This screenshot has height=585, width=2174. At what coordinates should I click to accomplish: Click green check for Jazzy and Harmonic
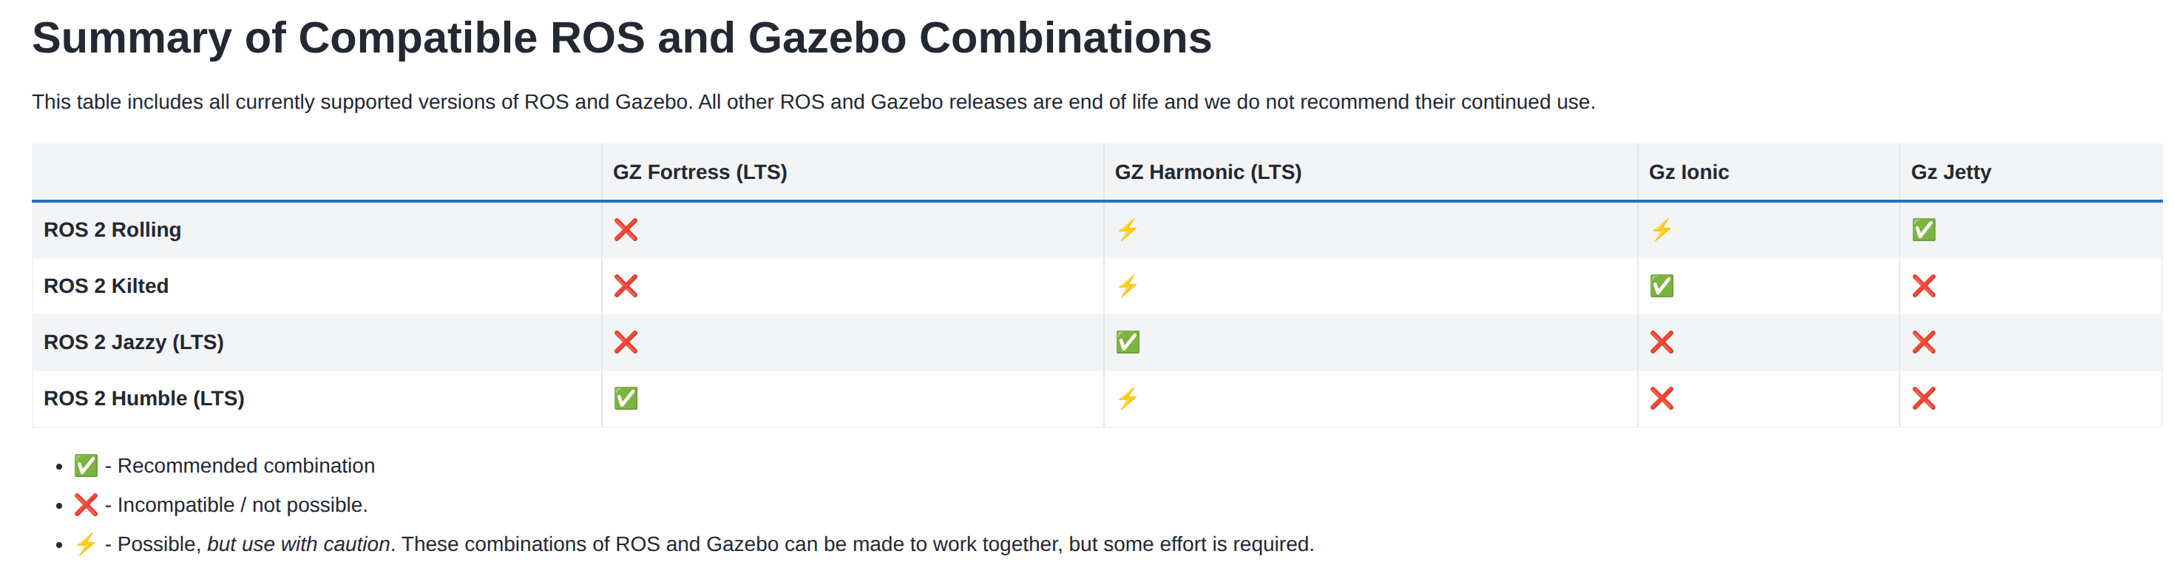click(1128, 342)
